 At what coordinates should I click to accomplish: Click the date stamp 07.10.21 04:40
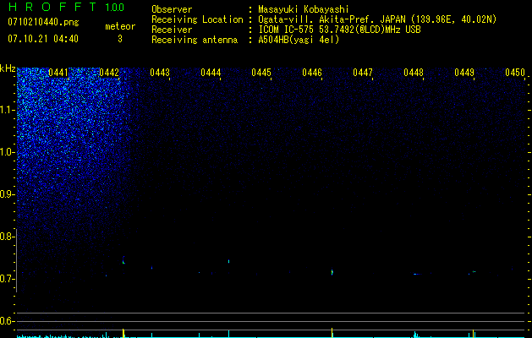43,39
